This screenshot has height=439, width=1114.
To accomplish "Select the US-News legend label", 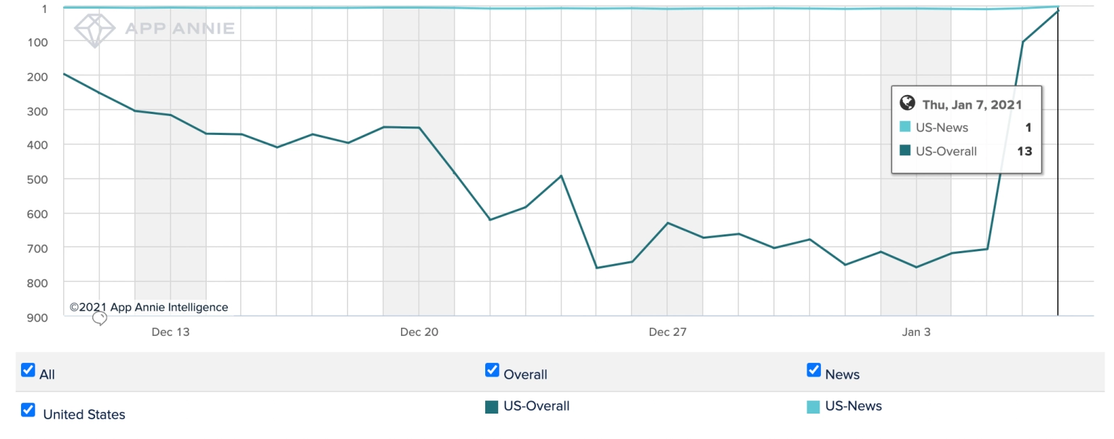I will click(853, 406).
